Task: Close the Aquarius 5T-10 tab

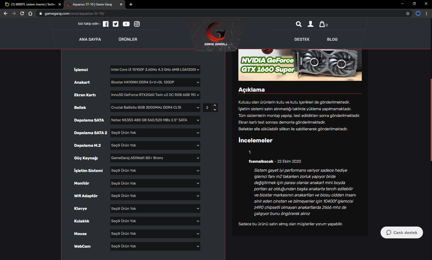Action: (121, 4)
